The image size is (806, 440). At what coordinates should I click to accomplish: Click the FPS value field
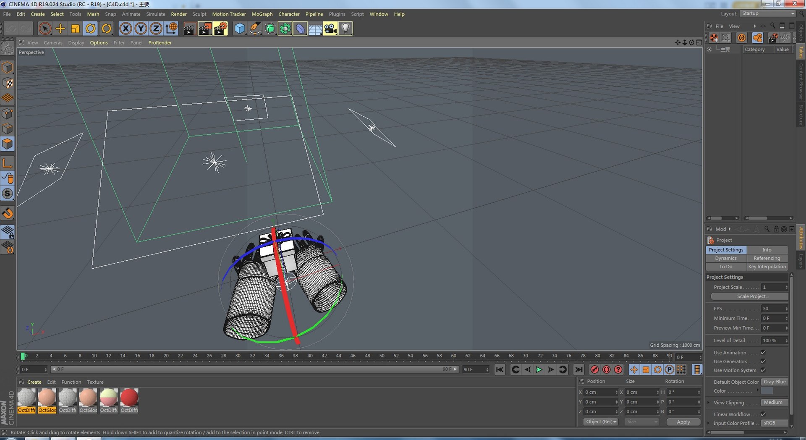pos(775,309)
